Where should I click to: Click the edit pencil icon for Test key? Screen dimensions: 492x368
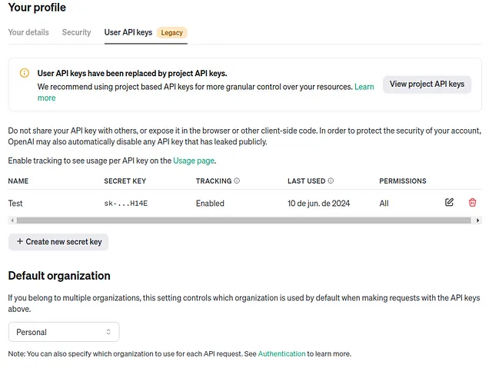click(x=449, y=202)
